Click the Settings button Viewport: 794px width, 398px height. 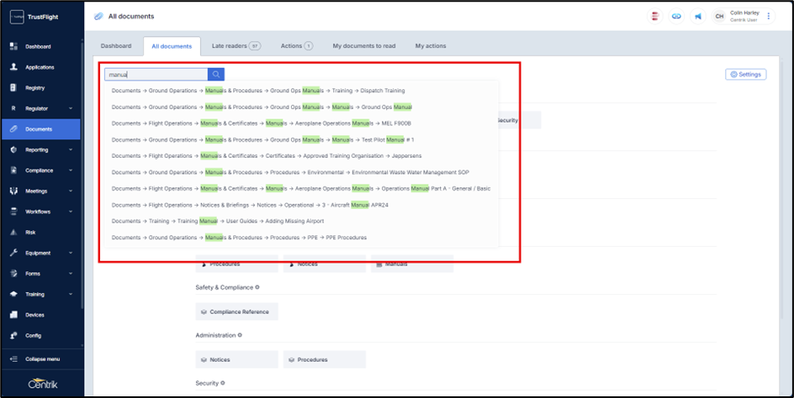pos(745,74)
